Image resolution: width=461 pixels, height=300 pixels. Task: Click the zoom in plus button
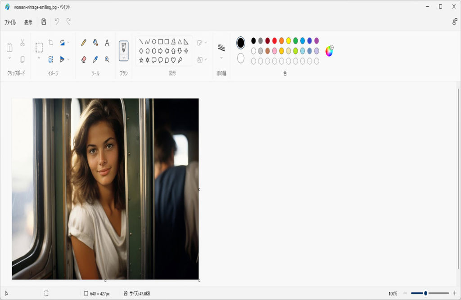click(x=454, y=293)
